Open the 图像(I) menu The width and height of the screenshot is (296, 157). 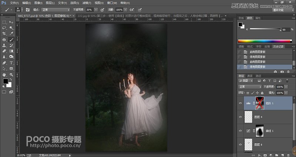[x=38, y=3]
